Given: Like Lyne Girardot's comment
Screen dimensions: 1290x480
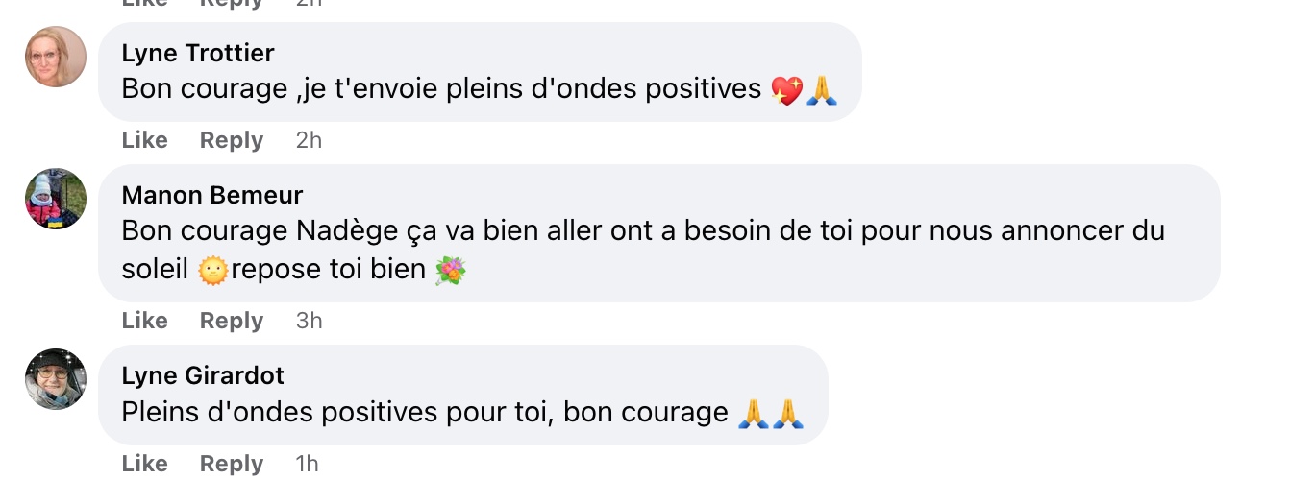Looking at the screenshot, I should [x=145, y=464].
